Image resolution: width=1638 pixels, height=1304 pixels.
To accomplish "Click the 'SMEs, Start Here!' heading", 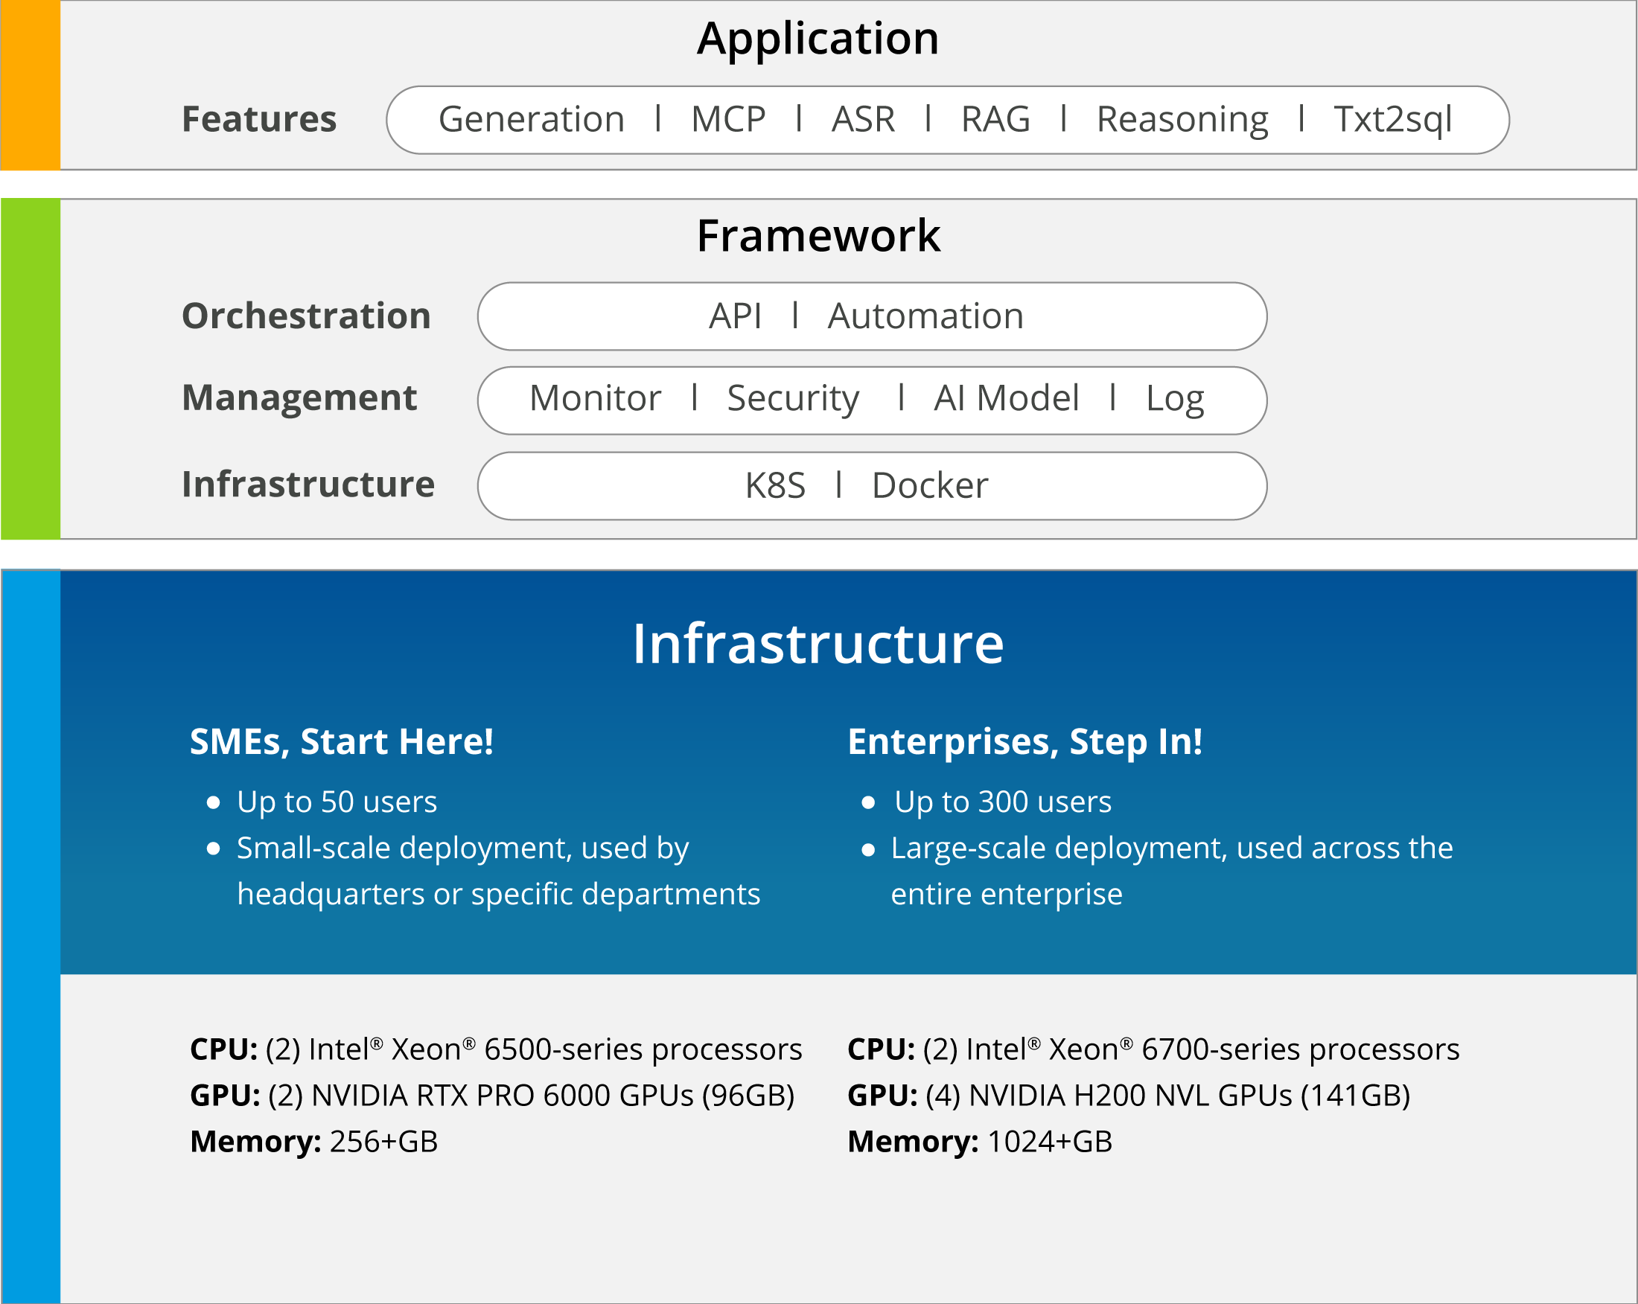I will (341, 743).
